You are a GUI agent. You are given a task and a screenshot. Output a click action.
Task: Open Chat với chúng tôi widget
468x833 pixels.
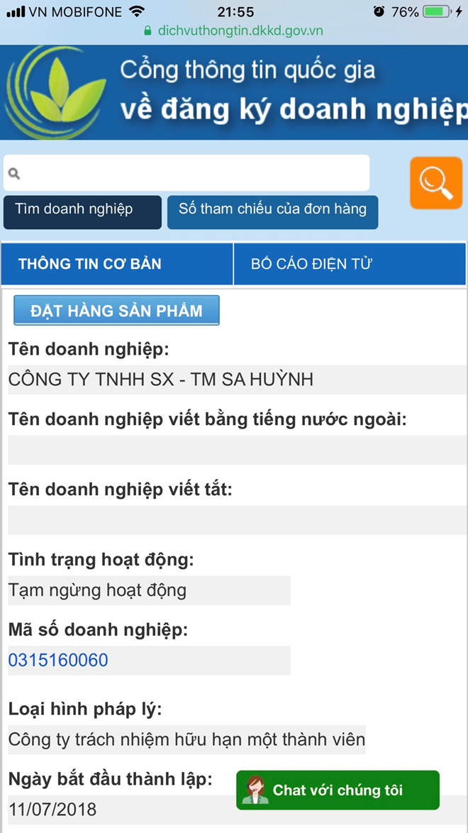(x=338, y=790)
